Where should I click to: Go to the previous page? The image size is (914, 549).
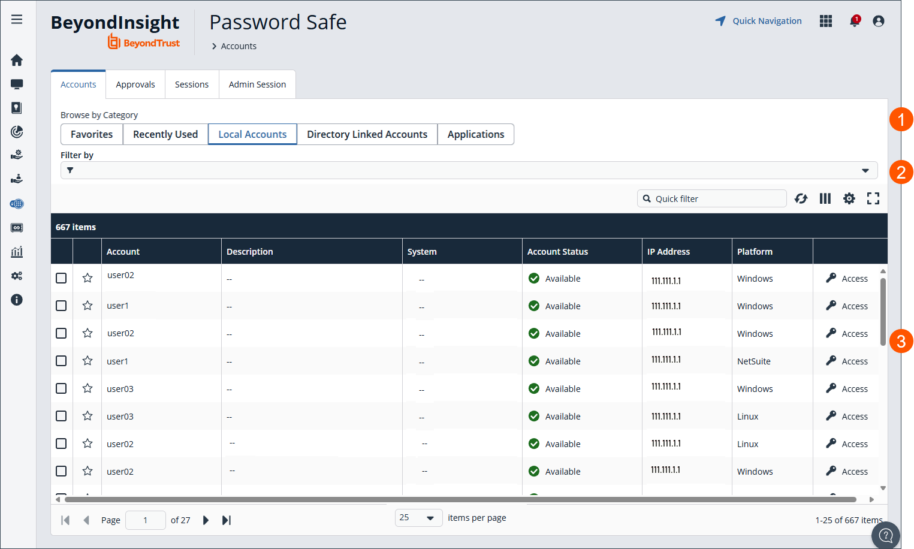point(86,520)
